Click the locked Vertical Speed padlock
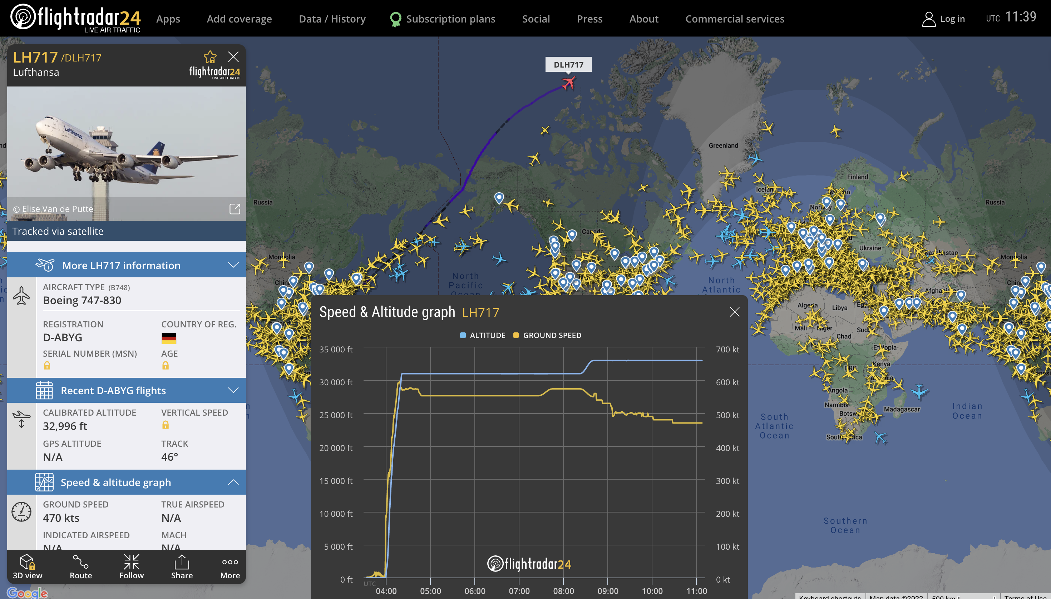1051x599 pixels. click(166, 425)
